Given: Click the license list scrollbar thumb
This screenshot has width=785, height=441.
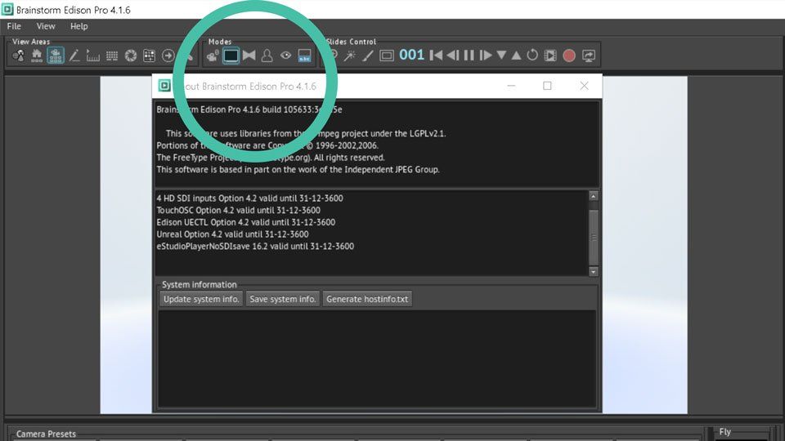Looking at the screenshot, I should tap(594, 237).
